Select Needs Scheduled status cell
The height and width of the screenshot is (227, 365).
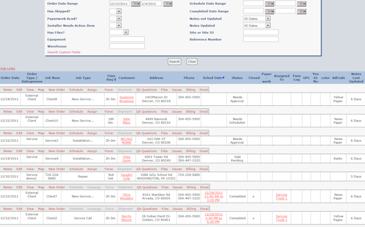(237, 121)
